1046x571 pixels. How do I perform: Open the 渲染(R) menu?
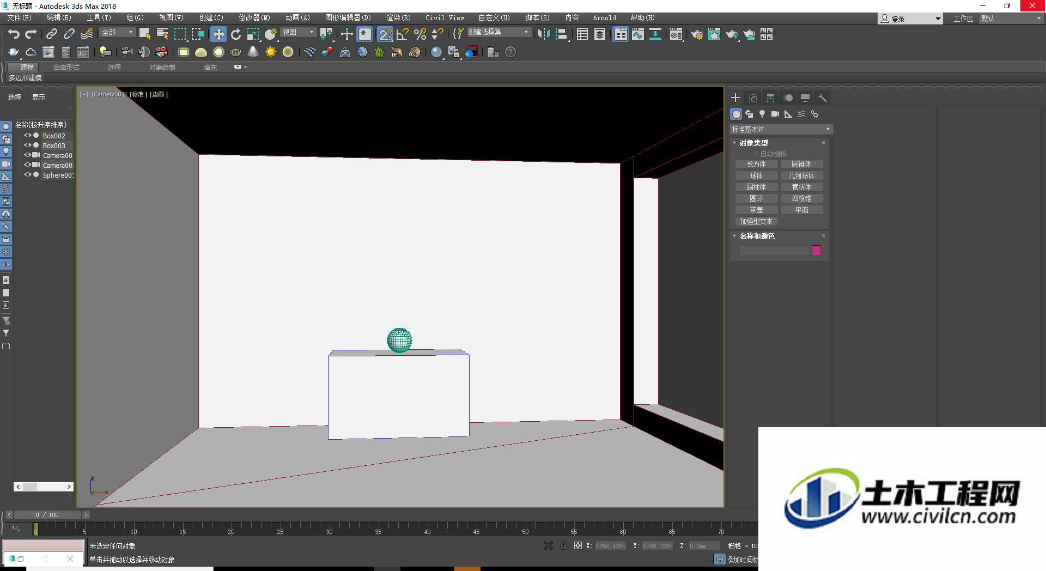398,18
